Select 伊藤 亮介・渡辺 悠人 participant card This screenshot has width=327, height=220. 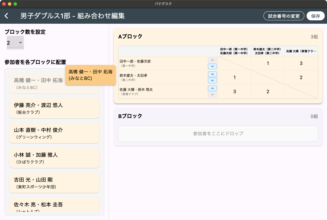54,108
